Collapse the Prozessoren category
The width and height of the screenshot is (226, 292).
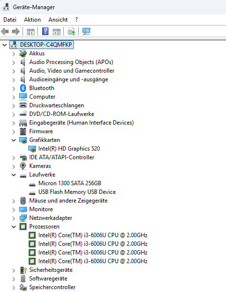pyautogui.click(x=14, y=227)
